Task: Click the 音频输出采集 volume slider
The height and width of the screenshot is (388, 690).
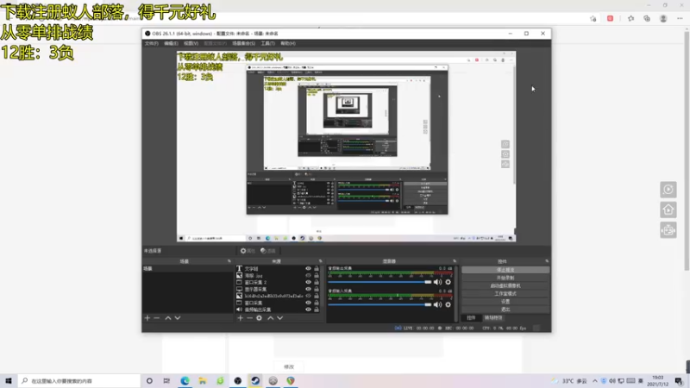Action: point(379,282)
